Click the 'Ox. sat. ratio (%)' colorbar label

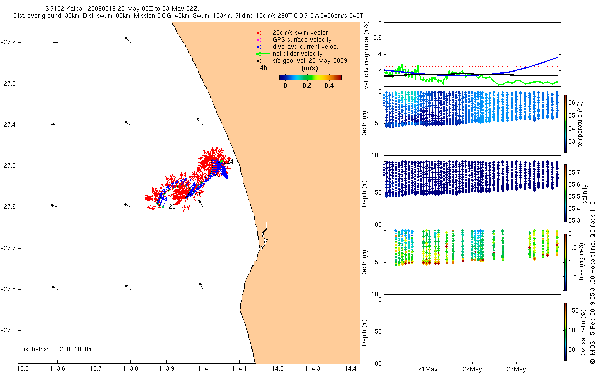(583, 331)
